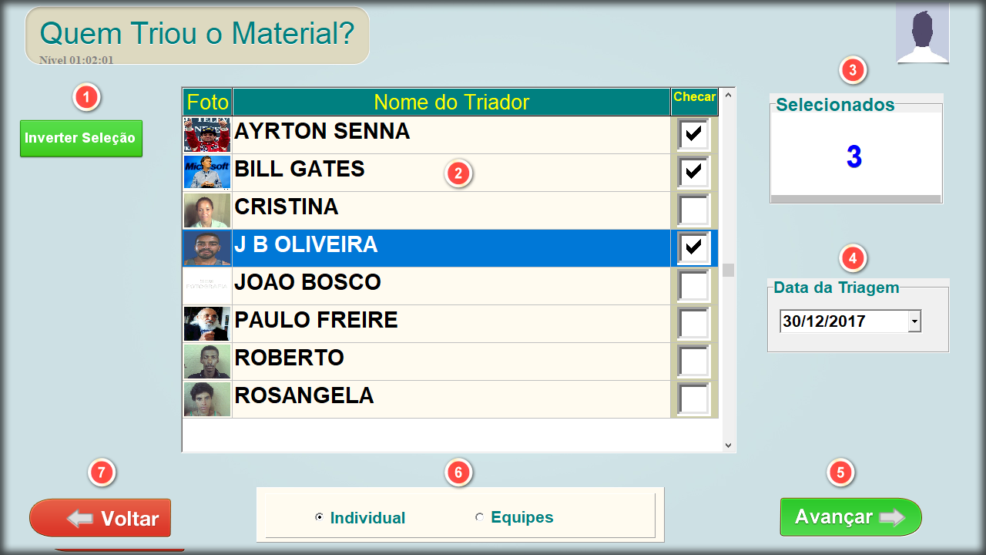Check the ROBERTO checkbox
The width and height of the screenshot is (986, 555).
(693, 361)
